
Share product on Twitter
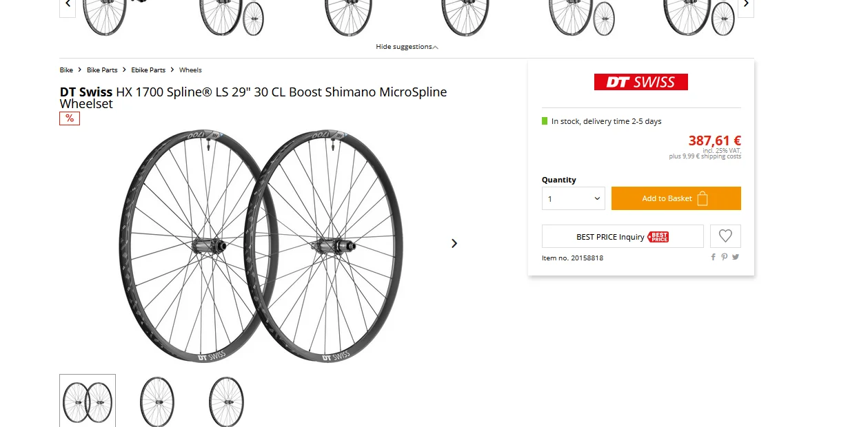[736, 257]
